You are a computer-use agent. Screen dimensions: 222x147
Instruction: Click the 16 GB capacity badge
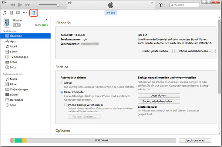17,25
